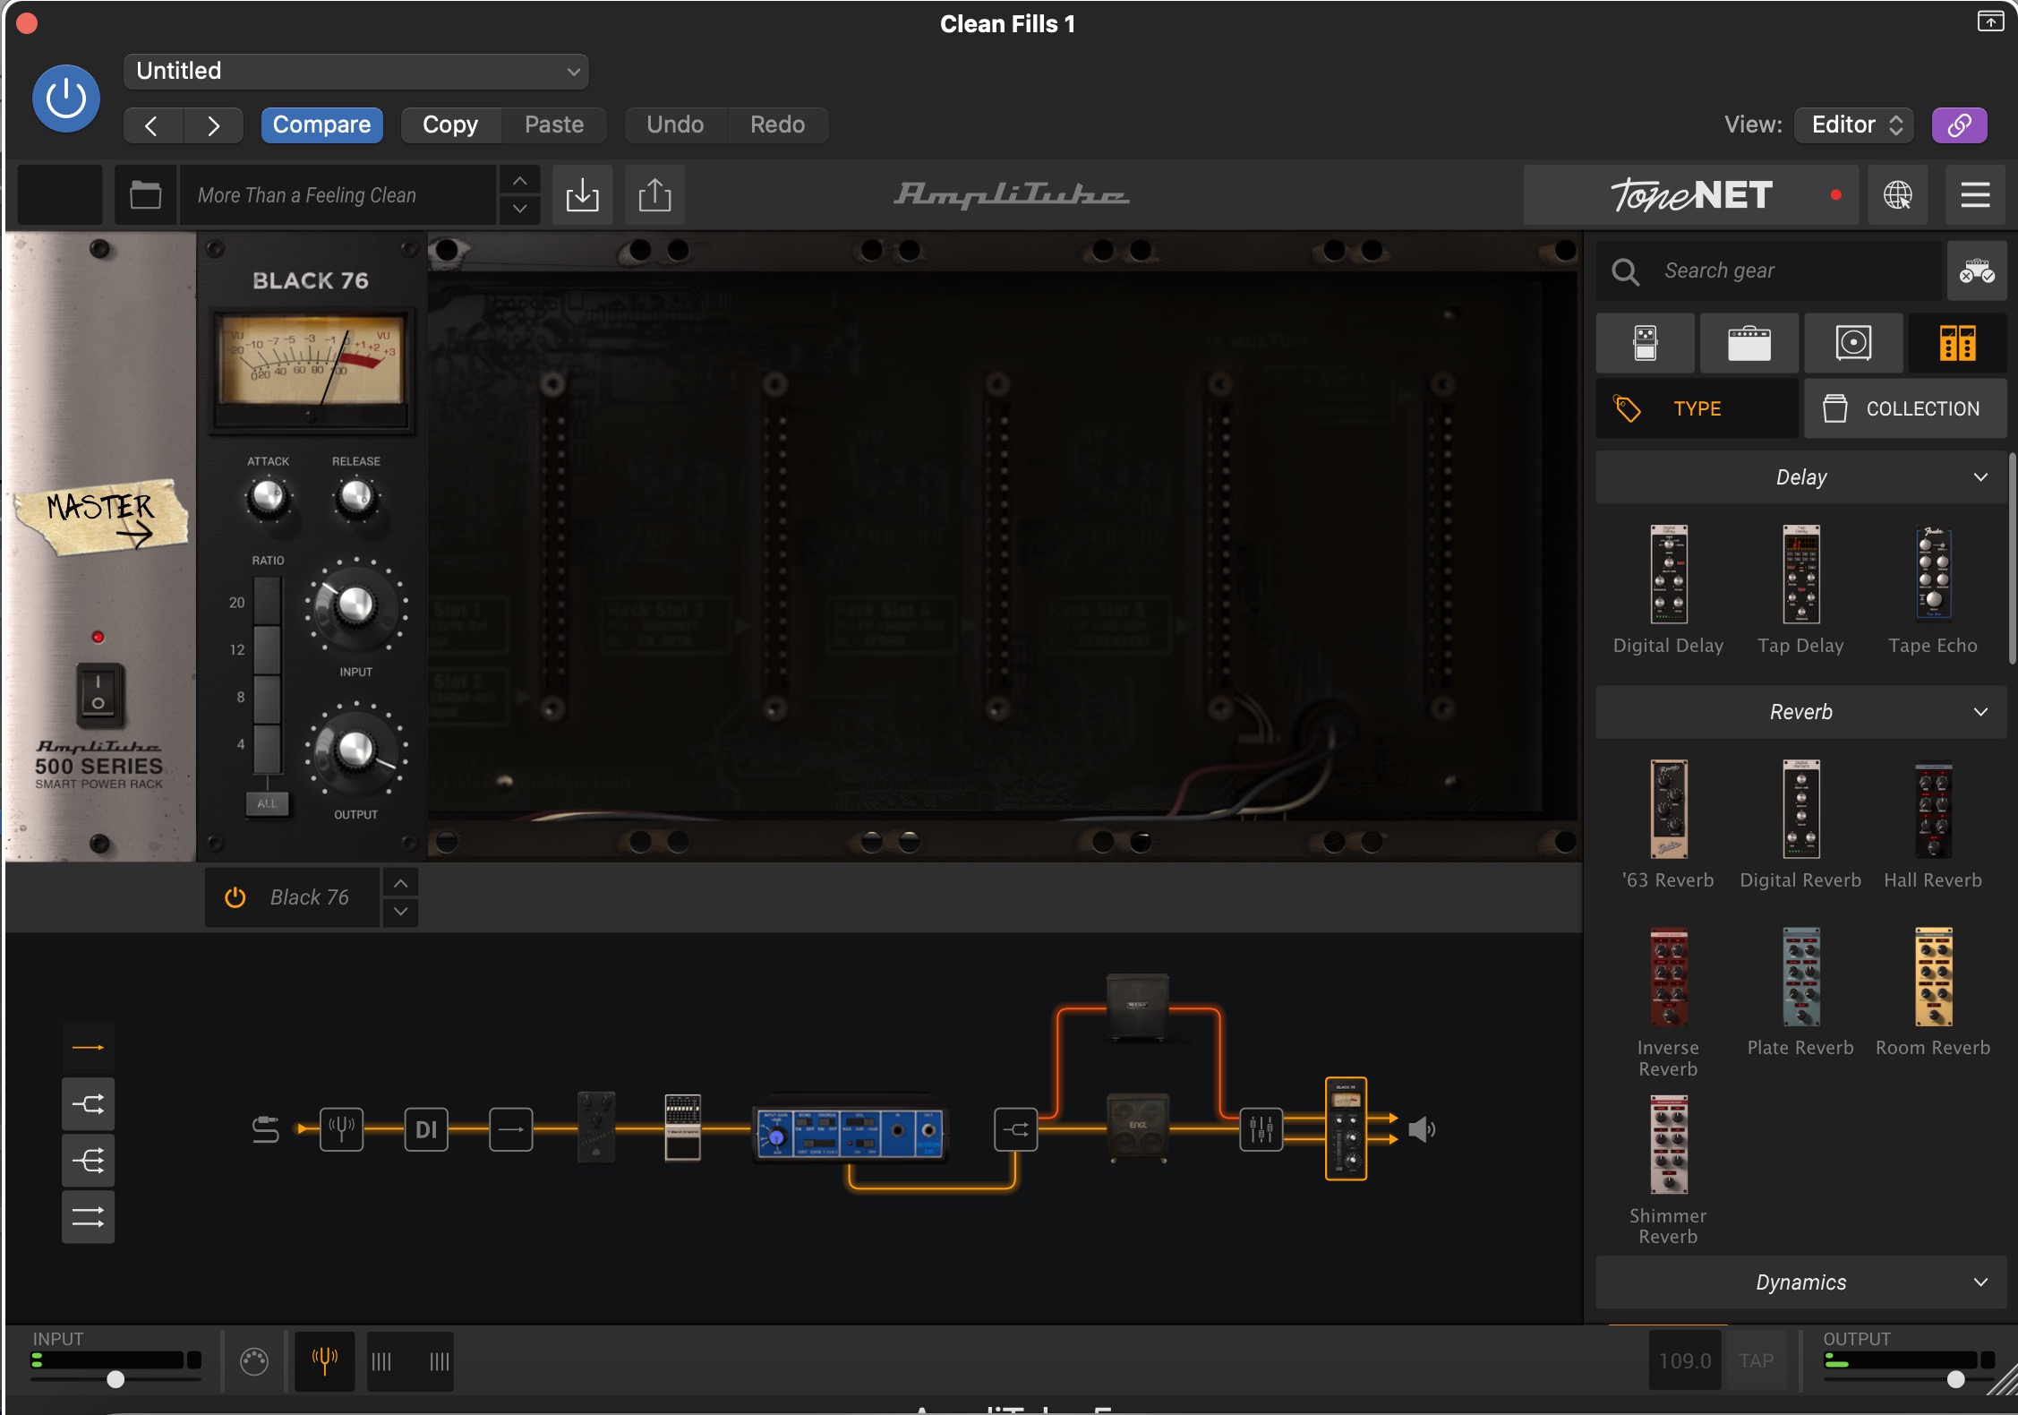Select the amplifier gear category
Image resolution: width=2018 pixels, height=1415 pixels.
[x=1749, y=343]
